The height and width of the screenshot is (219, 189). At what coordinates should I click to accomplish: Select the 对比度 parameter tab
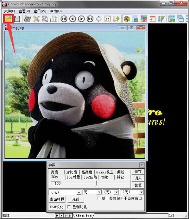[x=72, y=172]
